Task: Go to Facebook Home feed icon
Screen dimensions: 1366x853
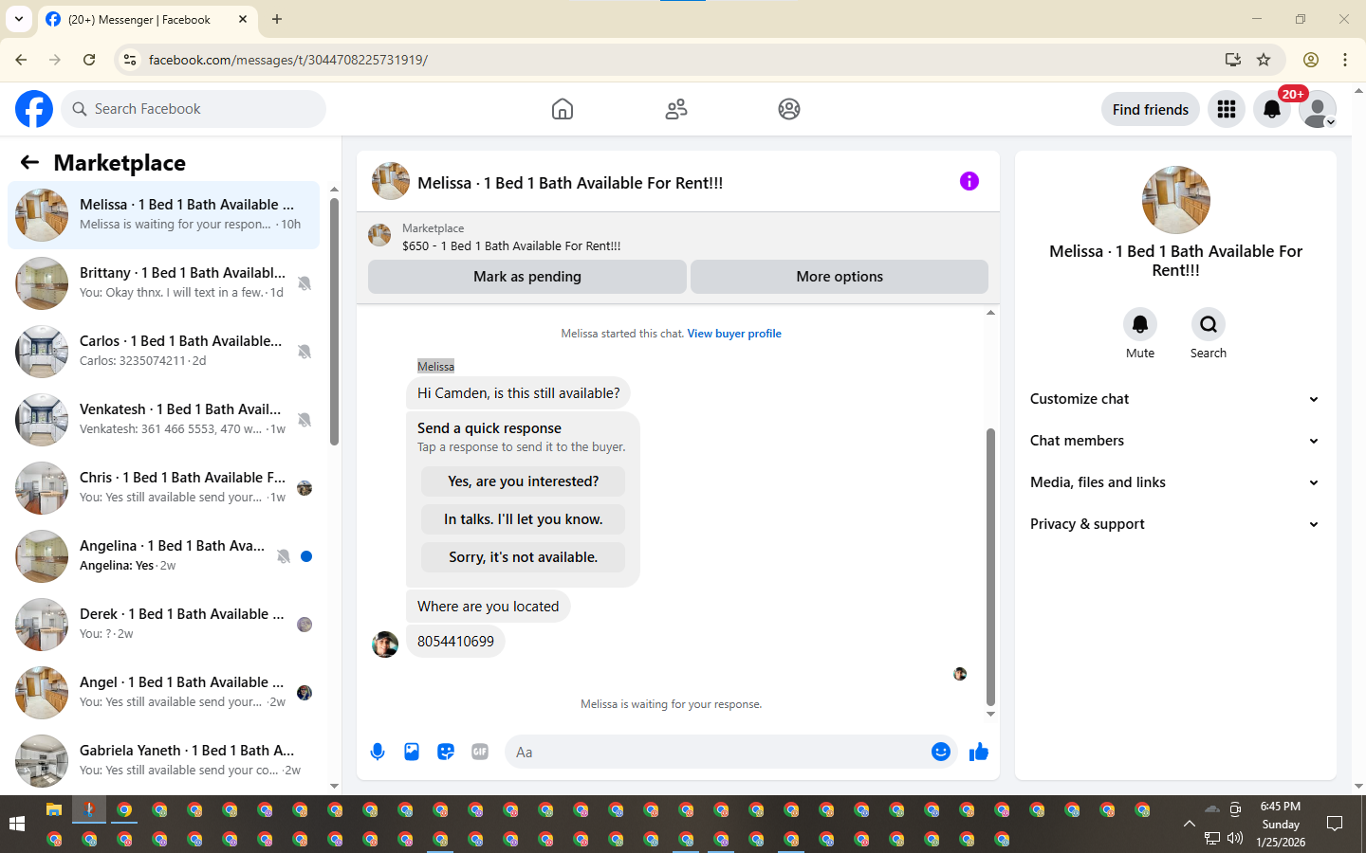Action: [x=563, y=109]
